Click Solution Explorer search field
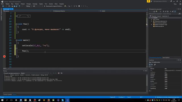 click(164, 14)
